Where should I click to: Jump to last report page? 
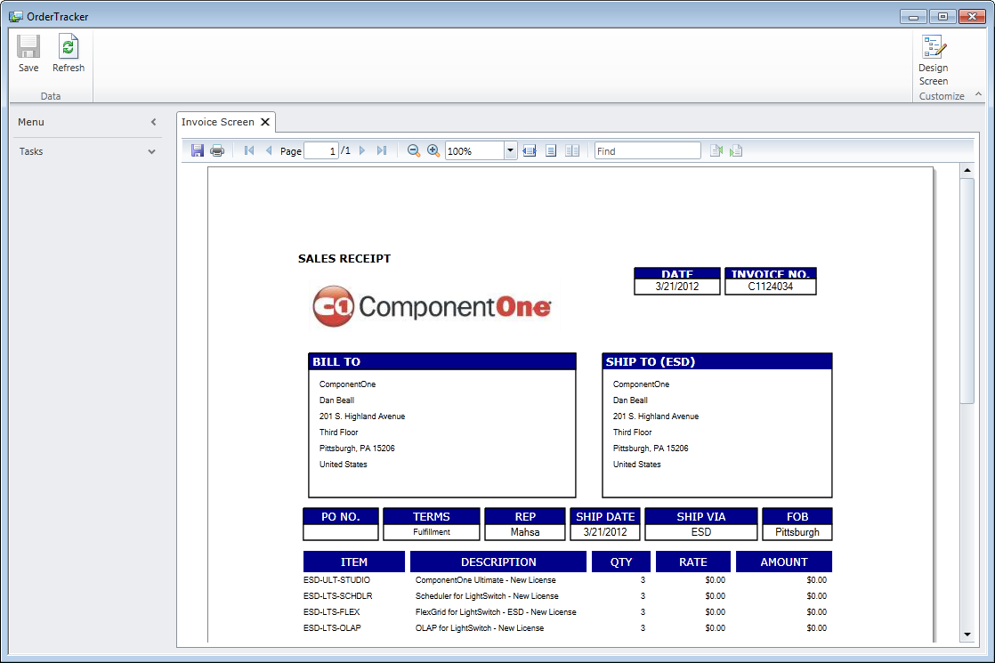[382, 150]
